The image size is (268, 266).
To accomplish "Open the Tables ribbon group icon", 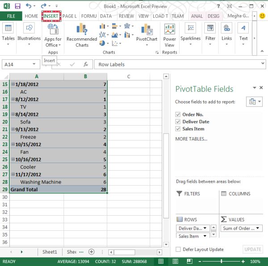I will [8, 28].
